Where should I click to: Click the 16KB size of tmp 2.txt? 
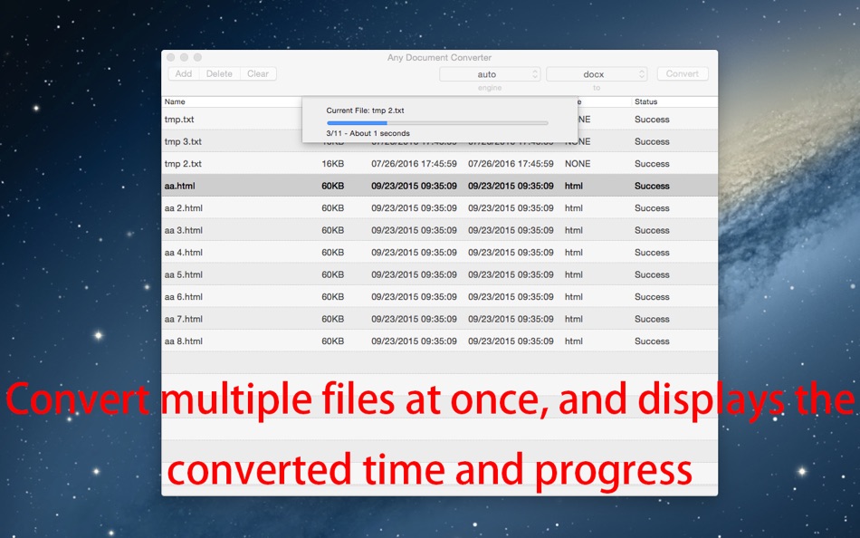tap(333, 164)
